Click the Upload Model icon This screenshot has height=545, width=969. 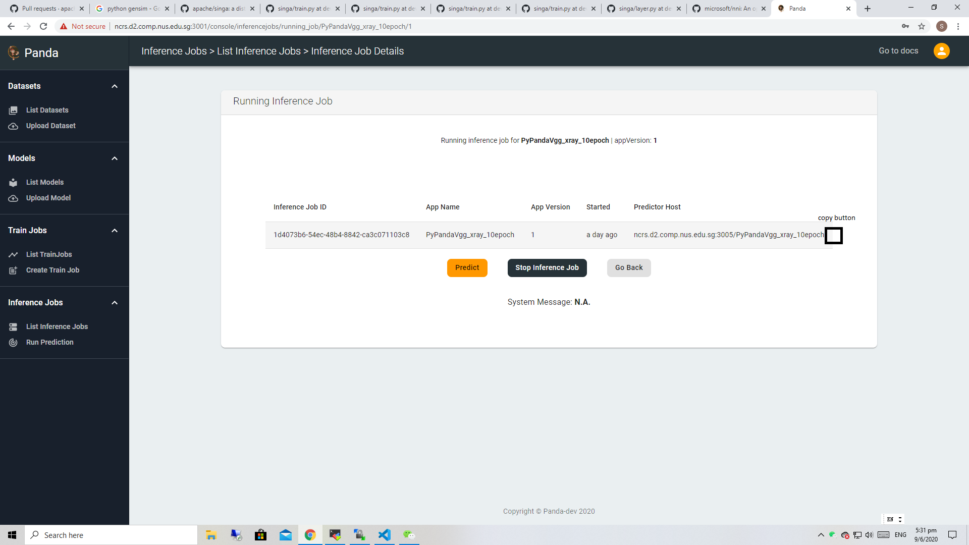13,198
